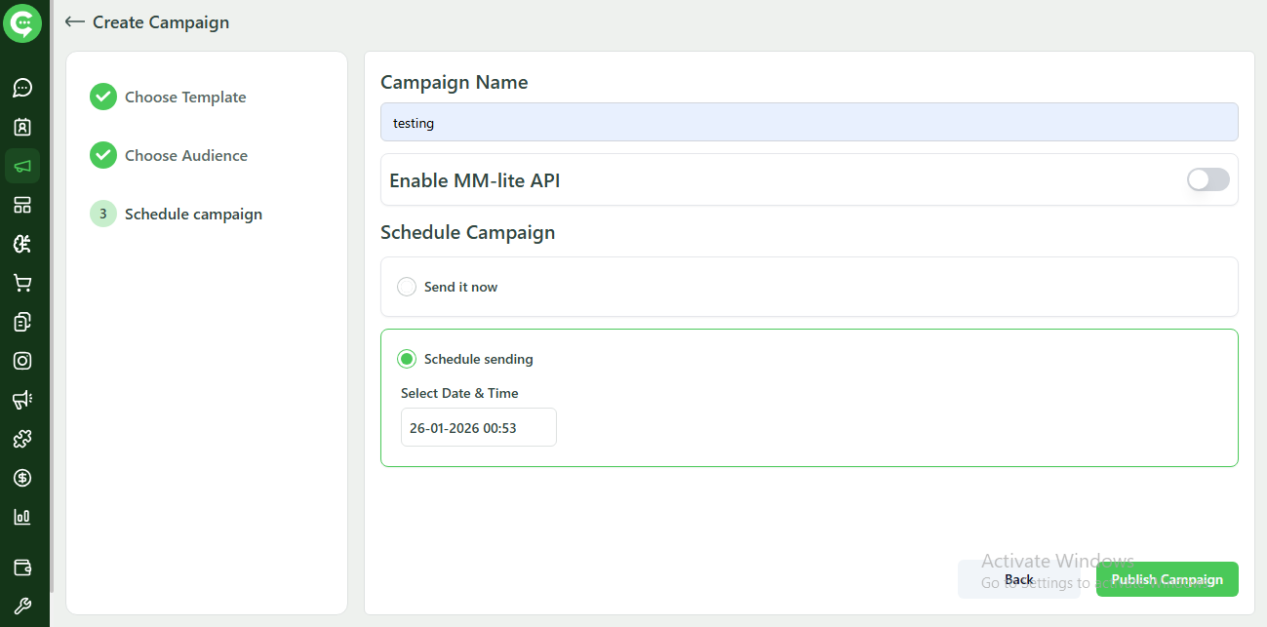Select the Instagram channel icon in sidebar
Screen dimensions: 1267x627
pos(22,360)
